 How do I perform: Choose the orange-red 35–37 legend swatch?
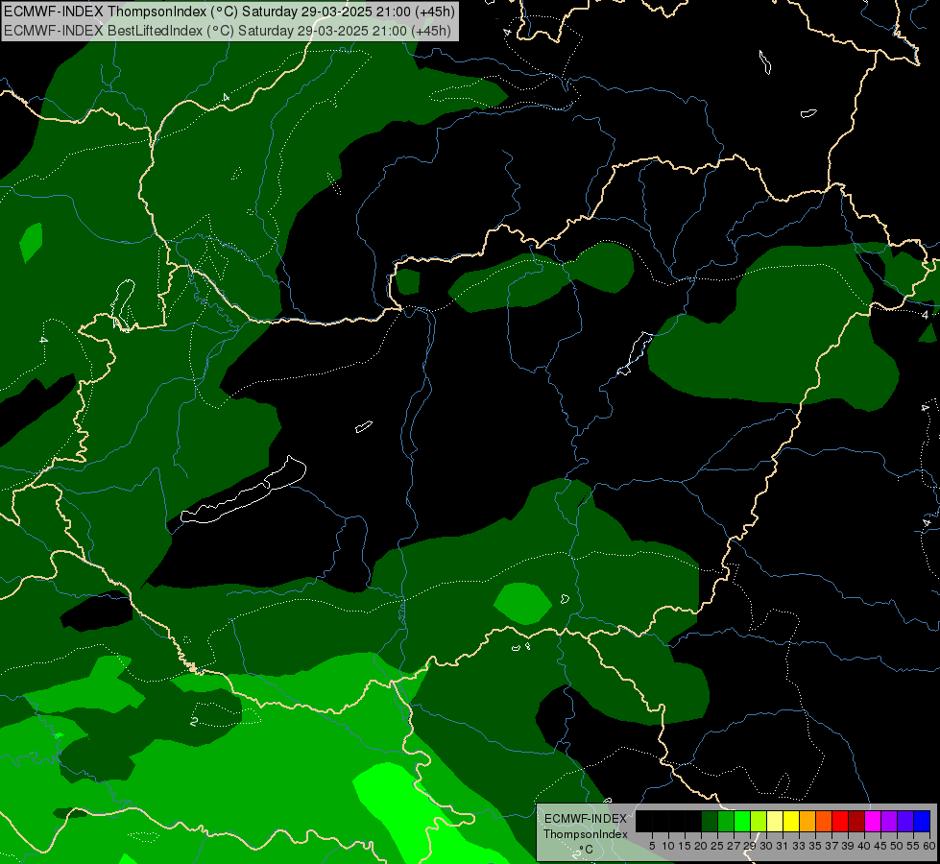824,821
